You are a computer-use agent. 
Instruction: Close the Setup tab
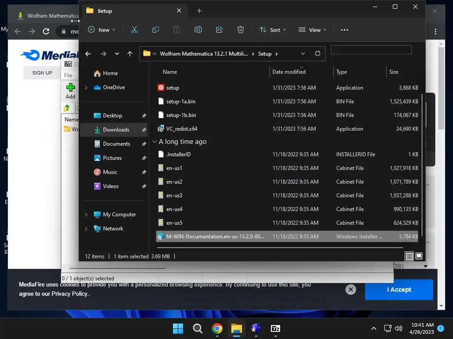179,11
